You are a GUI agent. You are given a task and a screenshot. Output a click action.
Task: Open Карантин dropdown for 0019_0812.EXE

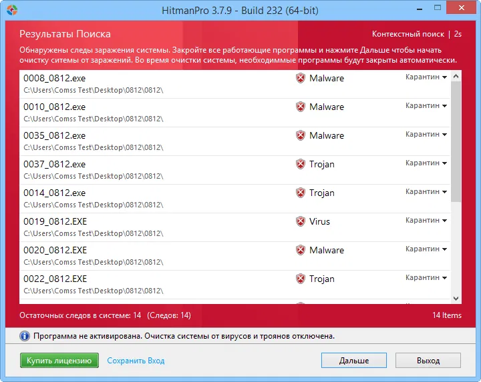click(426, 221)
